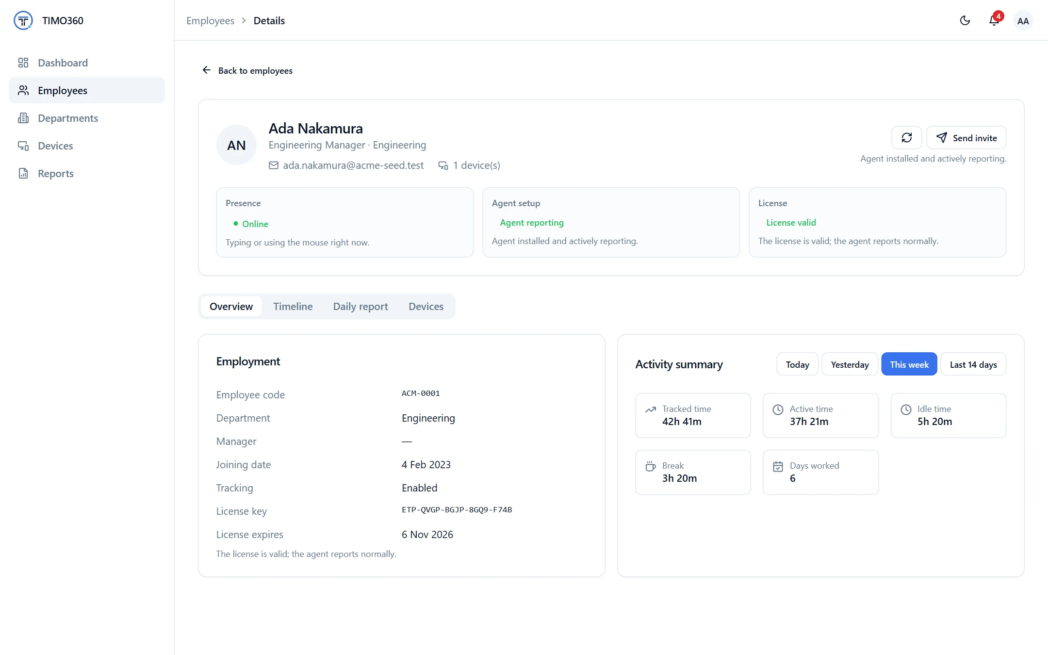Select Last 14 days range
Viewport: 1048px width, 655px height.
(973, 364)
